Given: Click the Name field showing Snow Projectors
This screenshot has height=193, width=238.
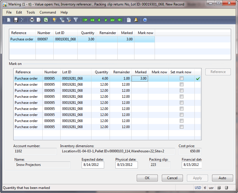Looking at the screenshot, I should pyautogui.click(x=42, y=165).
